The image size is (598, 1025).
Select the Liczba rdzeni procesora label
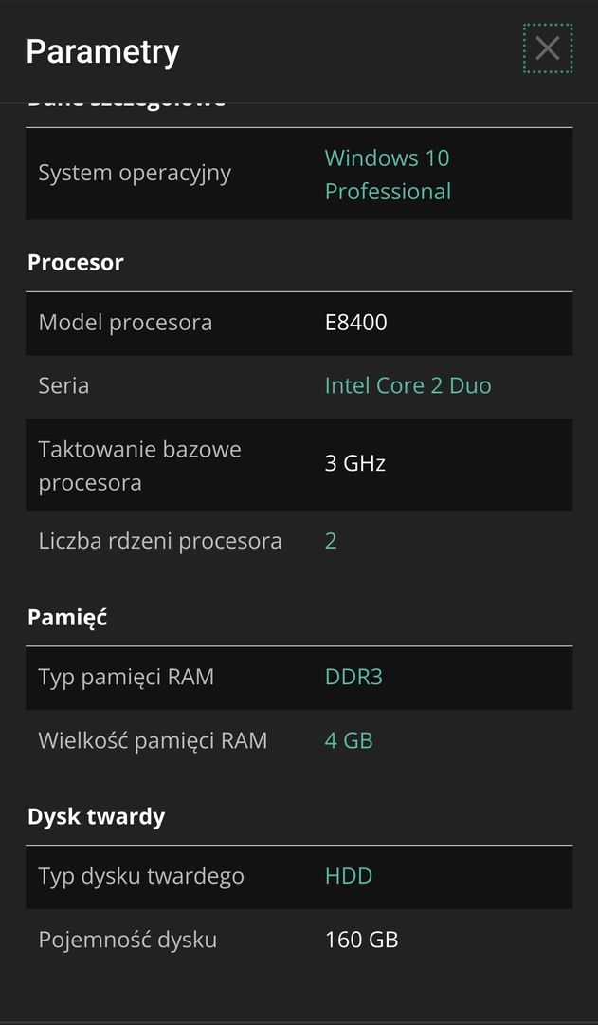160,541
